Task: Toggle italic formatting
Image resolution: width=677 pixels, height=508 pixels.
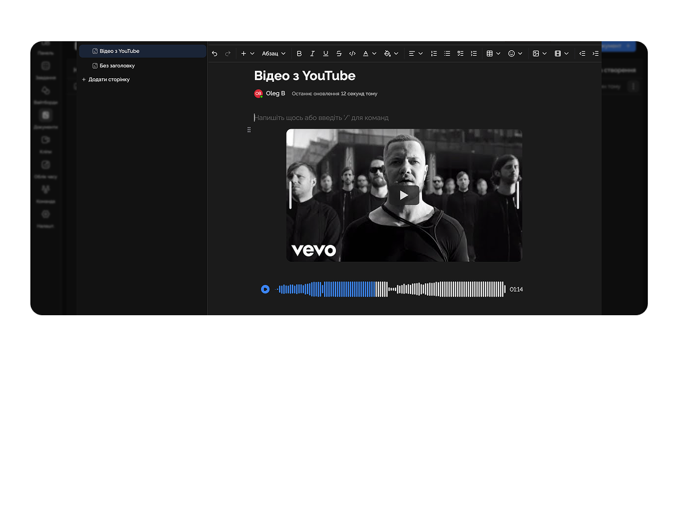Action: pyautogui.click(x=312, y=54)
